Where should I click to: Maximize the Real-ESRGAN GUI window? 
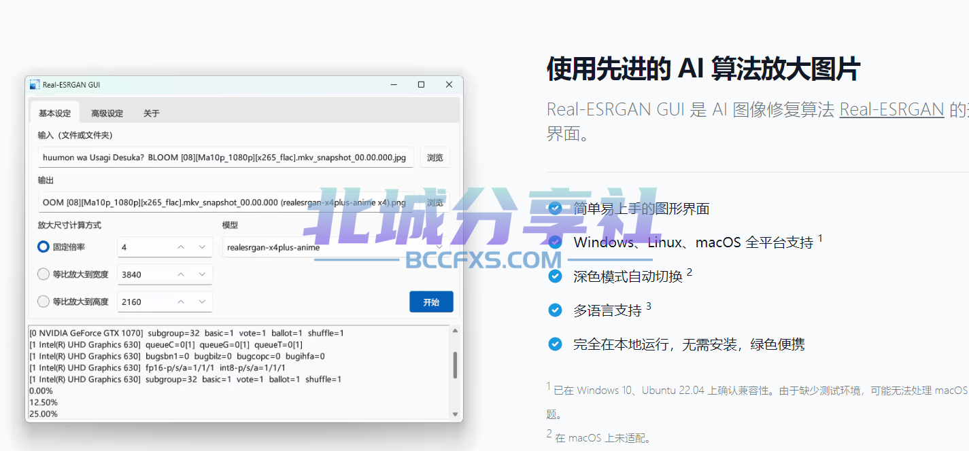point(421,85)
